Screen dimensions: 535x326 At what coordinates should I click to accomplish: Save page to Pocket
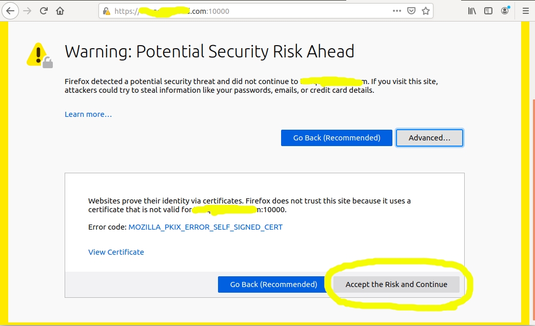pos(411,11)
